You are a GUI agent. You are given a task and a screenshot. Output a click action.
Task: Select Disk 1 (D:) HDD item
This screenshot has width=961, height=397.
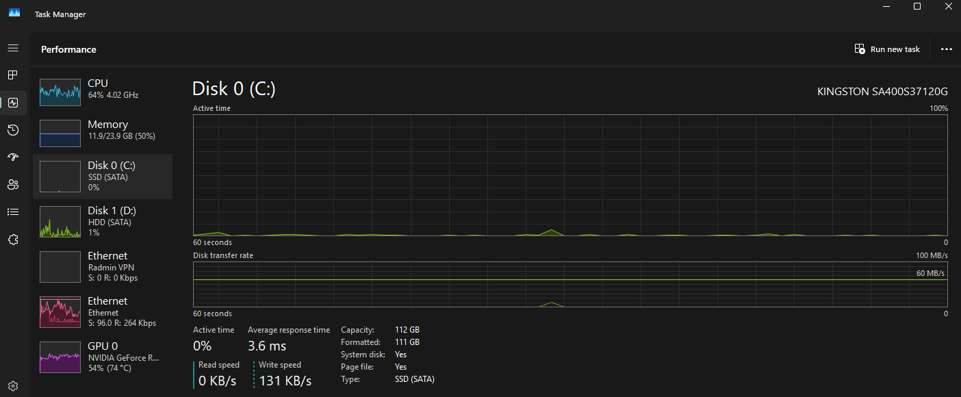[x=103, y=221]
